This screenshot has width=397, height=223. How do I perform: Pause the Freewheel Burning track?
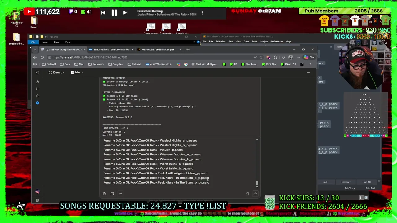114,13
